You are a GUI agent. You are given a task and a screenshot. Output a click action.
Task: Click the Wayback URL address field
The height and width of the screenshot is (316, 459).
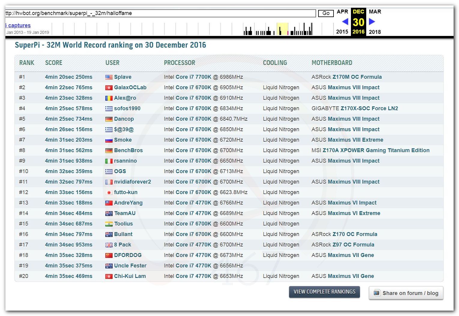(x=161, y=13)
